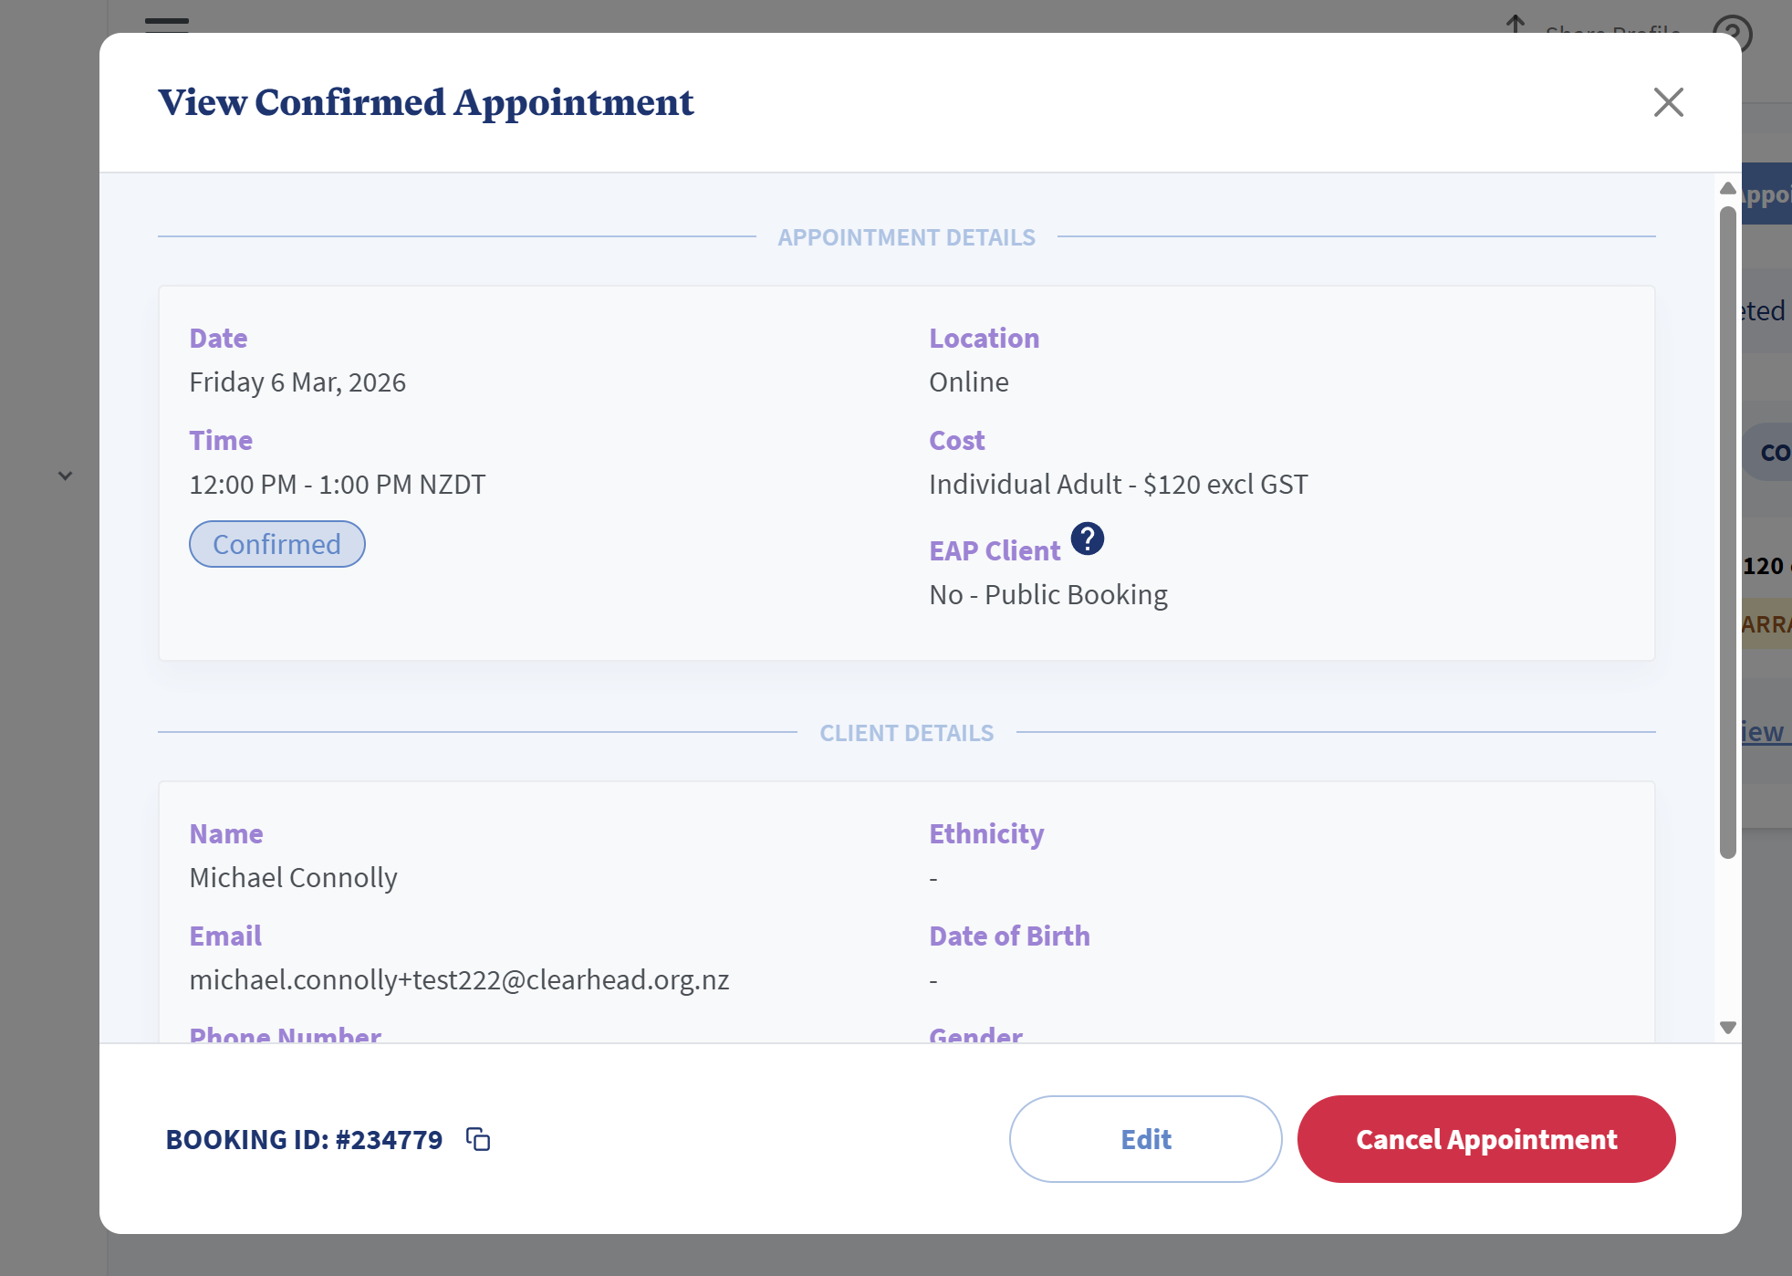Viewport: 1792px width, 1276px height.
Task: Click the BOOKING ID #234779 text
Action: point(304,1139)
